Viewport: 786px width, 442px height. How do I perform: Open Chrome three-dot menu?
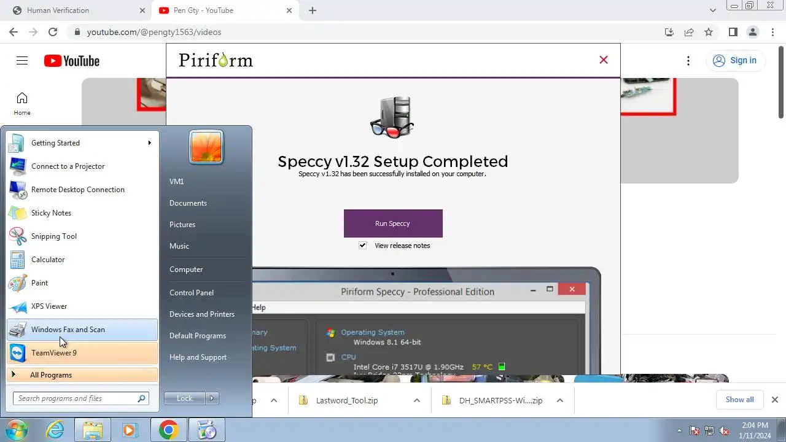(x=772, y=32)
